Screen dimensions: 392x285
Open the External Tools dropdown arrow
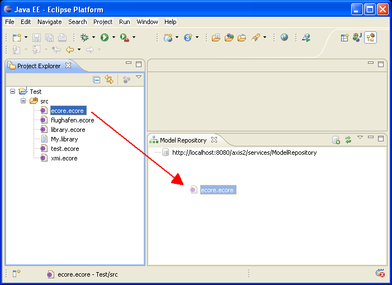(134, 37)
